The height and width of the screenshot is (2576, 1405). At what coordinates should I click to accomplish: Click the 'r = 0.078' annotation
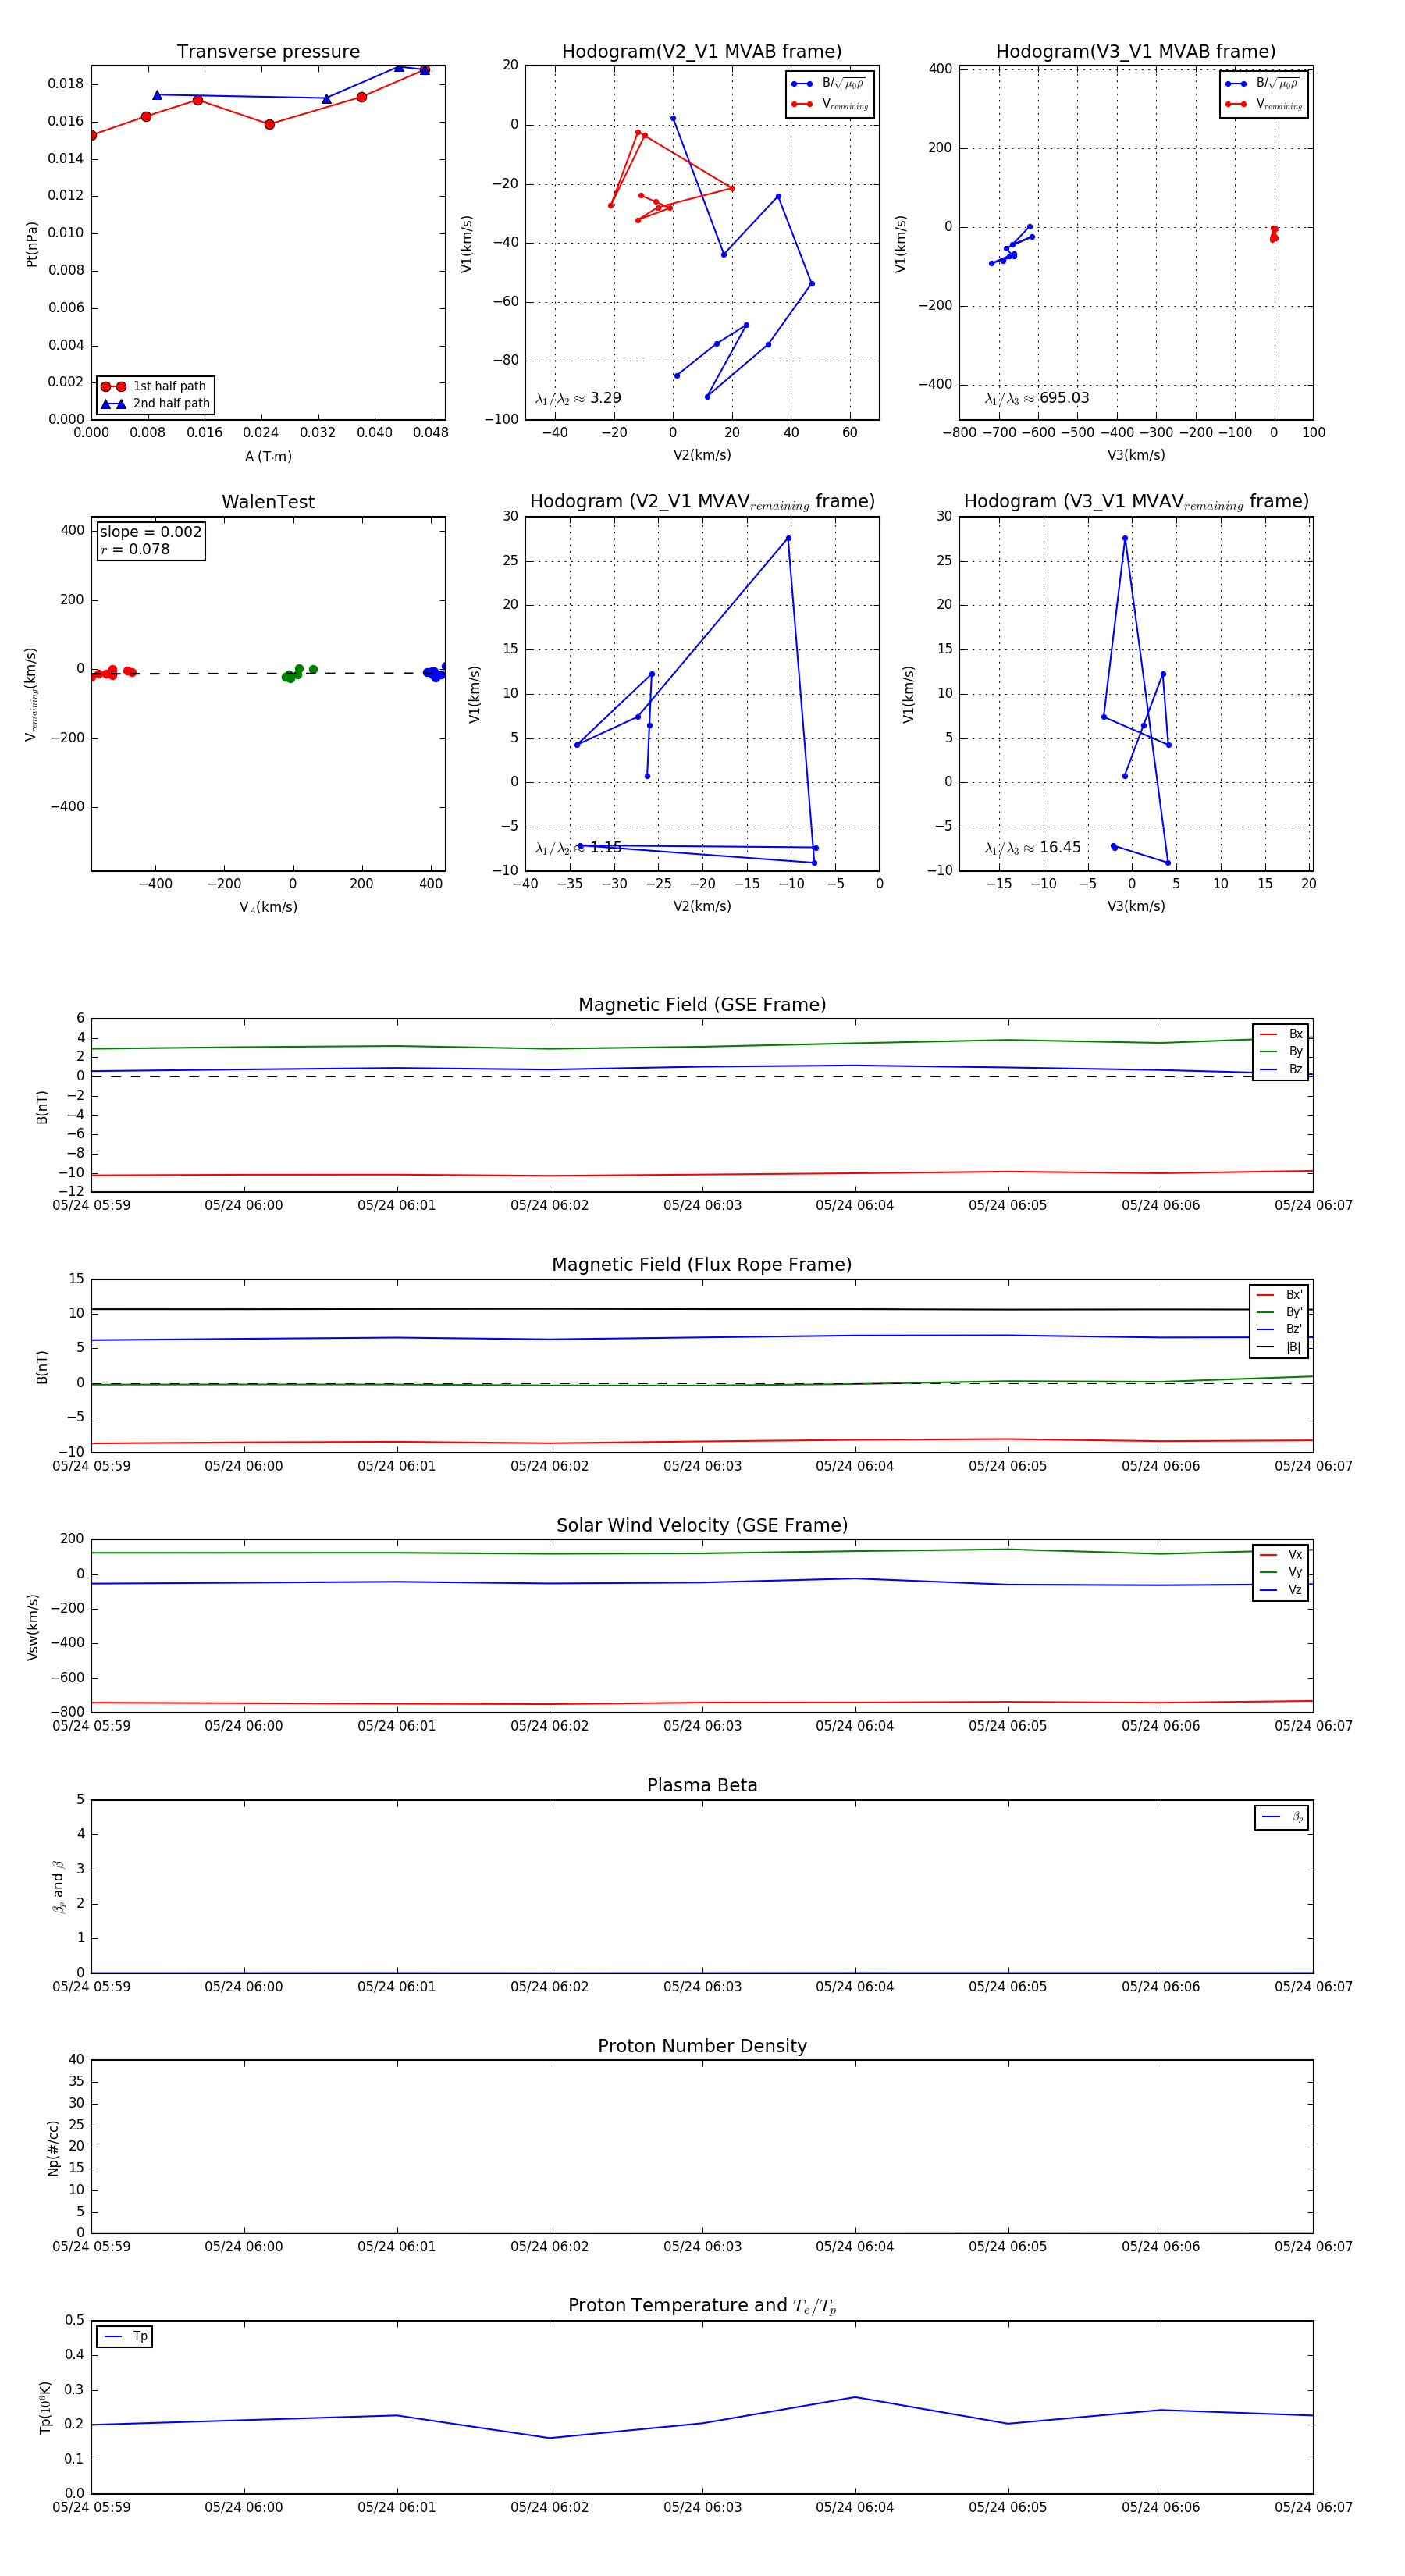pyautogui.click(x=135, y=549)
